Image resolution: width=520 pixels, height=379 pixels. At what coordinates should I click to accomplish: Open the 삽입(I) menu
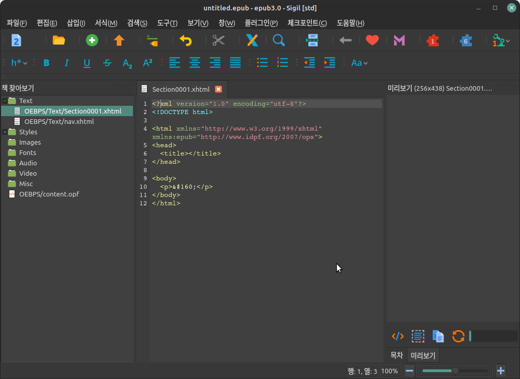pos(76,23)
